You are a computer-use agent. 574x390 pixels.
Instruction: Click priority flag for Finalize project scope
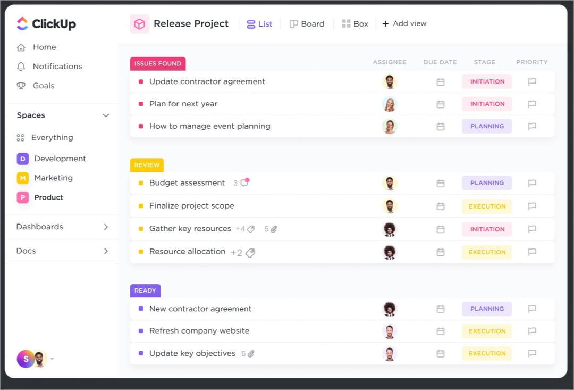(532, 206)
